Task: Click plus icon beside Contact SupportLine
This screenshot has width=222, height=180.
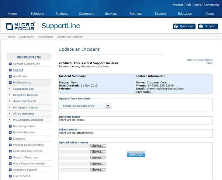Action: coord(10,64)
